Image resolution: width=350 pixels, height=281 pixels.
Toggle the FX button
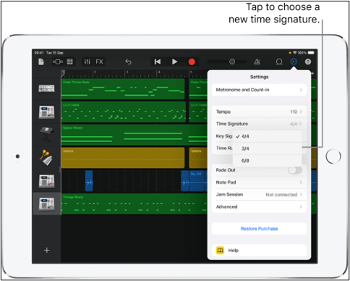(x=99, y=62)
